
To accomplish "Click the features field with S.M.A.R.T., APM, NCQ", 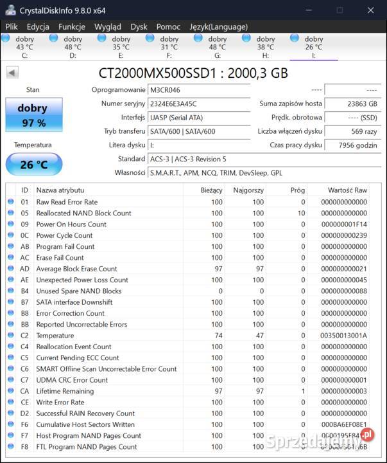I will pyautogui.click(x=264, y=173).
